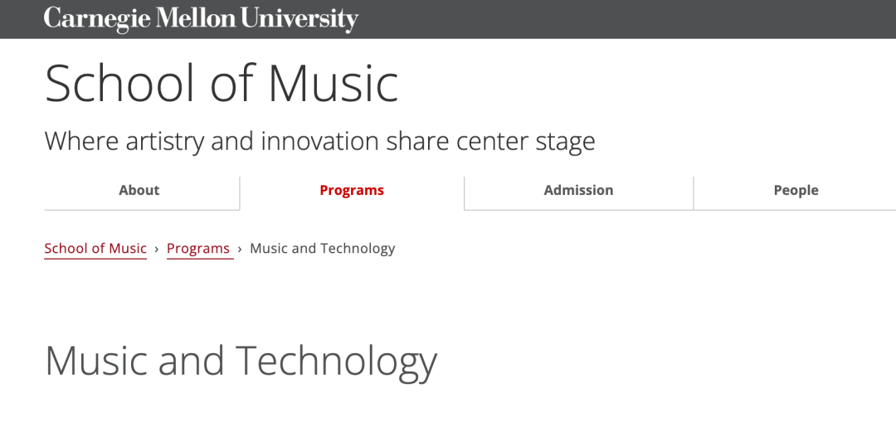The width and height of the screenshot is (896, 432).
Task: Go to the Programs breadcrumb link
Action: coord(198,249)
